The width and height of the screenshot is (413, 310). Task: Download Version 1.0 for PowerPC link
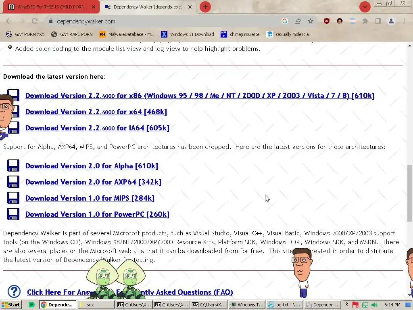(x=97, y=214)
